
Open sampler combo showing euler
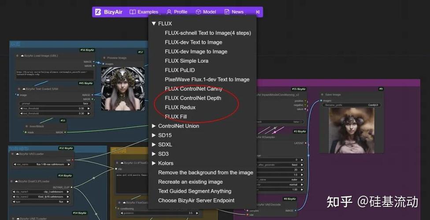pyautogui.click(x=280, y=180)
